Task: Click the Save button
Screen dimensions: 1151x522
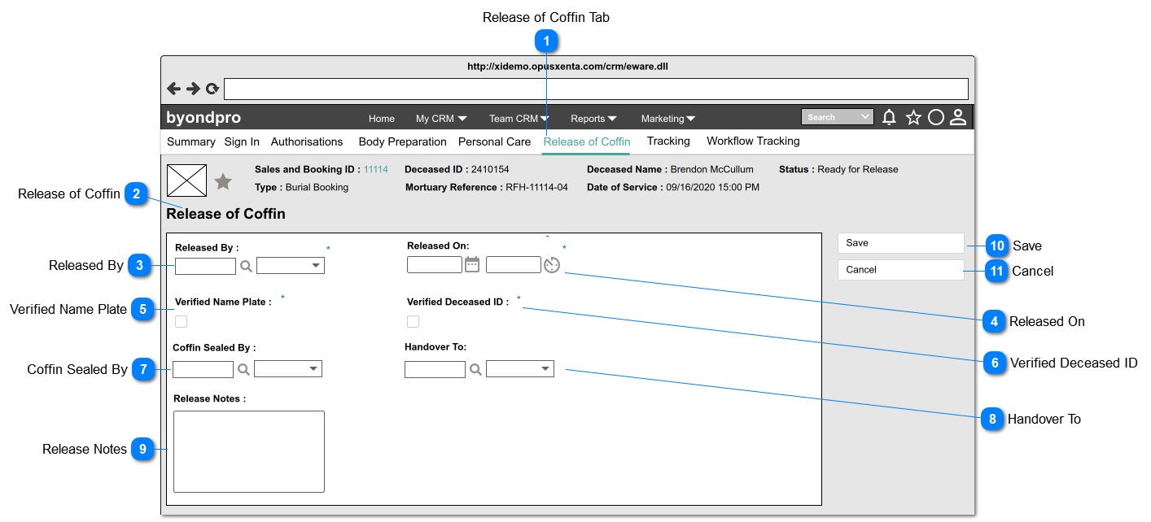Action: (900, 243)
